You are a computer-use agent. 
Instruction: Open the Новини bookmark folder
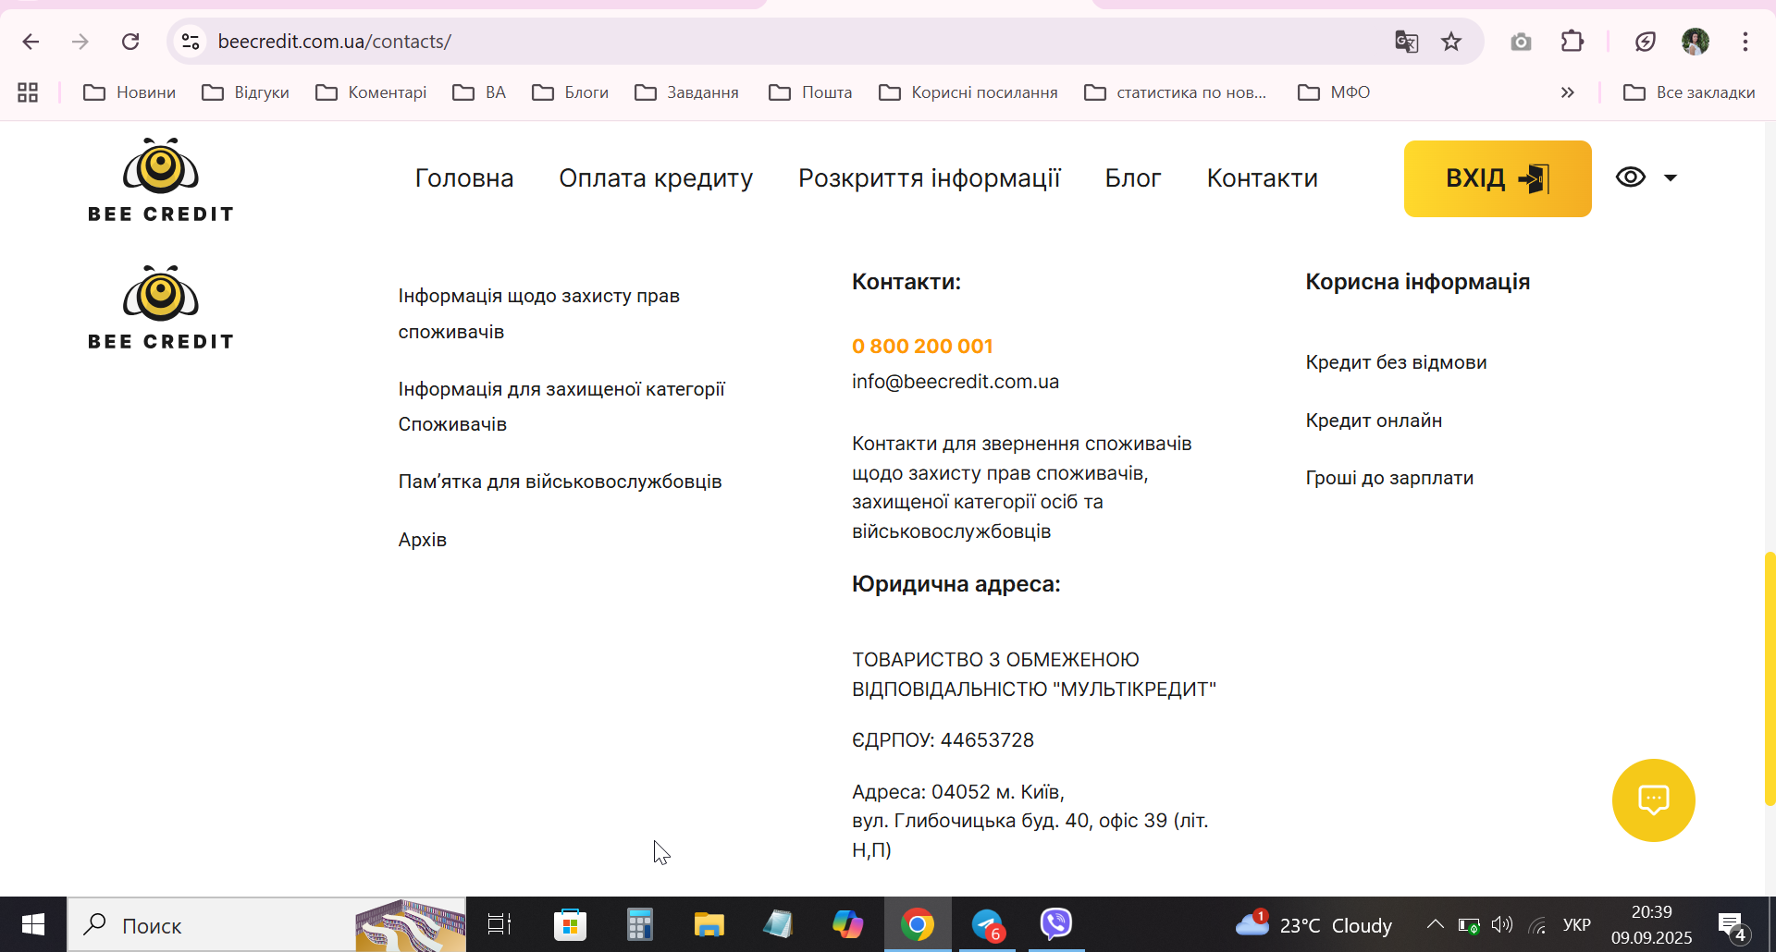pos(129,92)
